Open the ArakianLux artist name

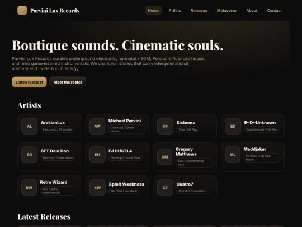point(53,123)
